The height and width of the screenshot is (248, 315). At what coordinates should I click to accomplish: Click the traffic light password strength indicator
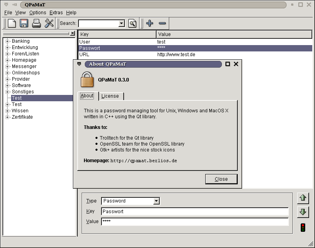(x=303, y=228)
